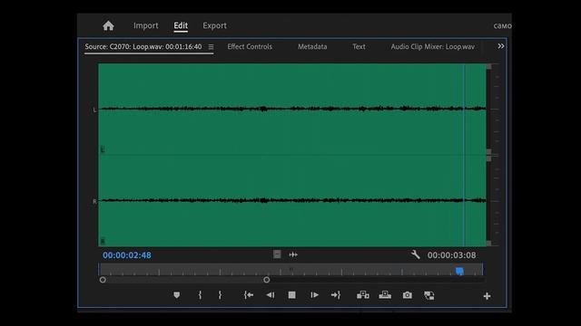The width and height of the screenshot is (581, 326).
Task: Mark Out with the right brace button
Action: coord(220,295)
